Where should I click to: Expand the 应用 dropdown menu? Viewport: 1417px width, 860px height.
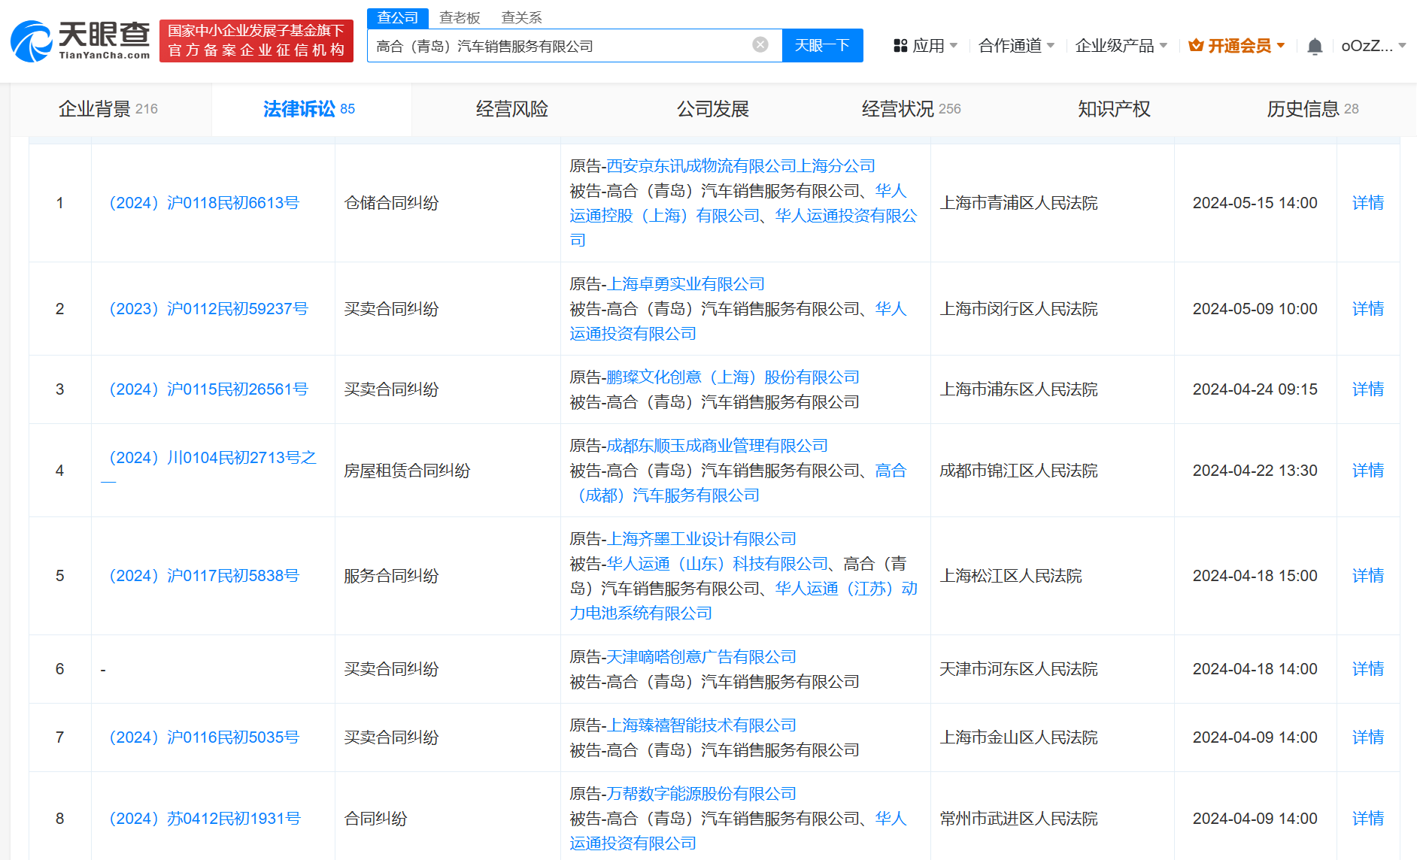tap(925, 46)
